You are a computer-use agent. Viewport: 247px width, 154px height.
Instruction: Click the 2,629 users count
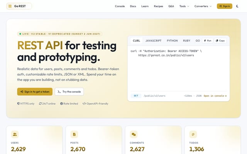[18, 149]
